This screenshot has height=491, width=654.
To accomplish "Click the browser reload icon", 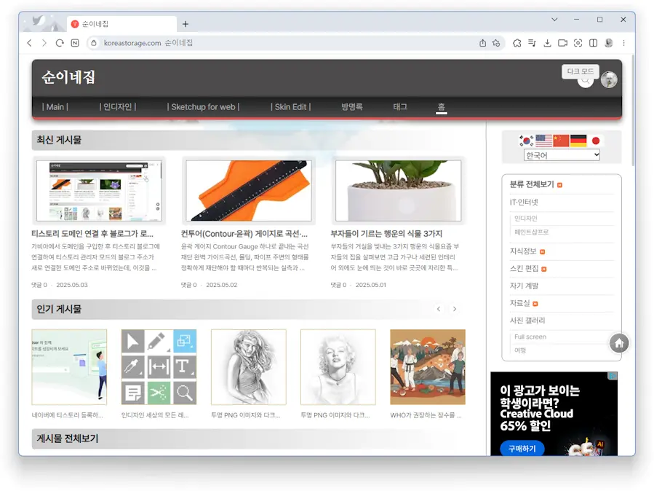I will [x=60, y=43].
